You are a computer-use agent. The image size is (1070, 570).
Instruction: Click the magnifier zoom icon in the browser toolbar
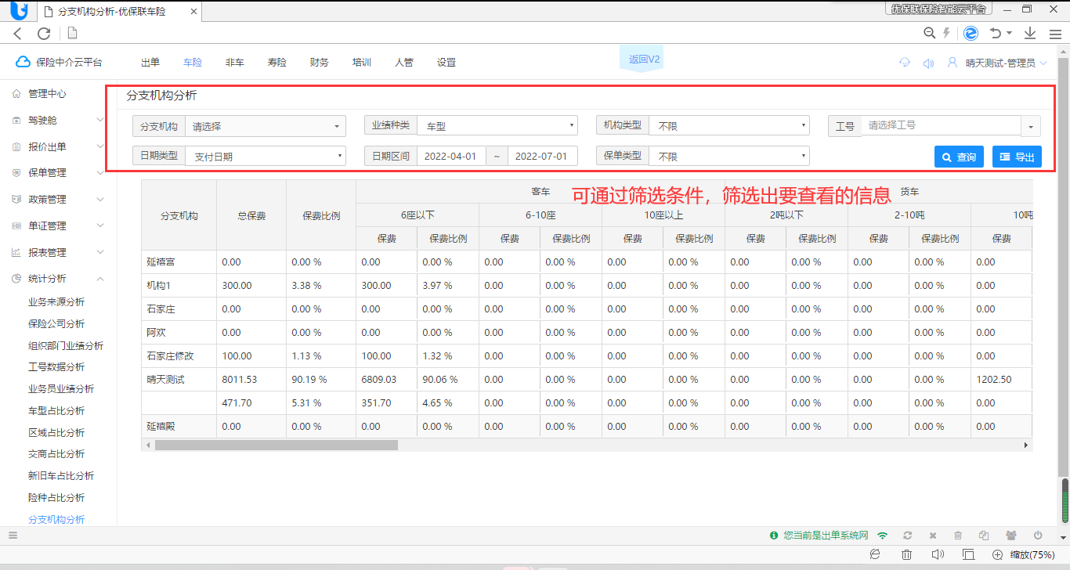(x=930, y=33)
